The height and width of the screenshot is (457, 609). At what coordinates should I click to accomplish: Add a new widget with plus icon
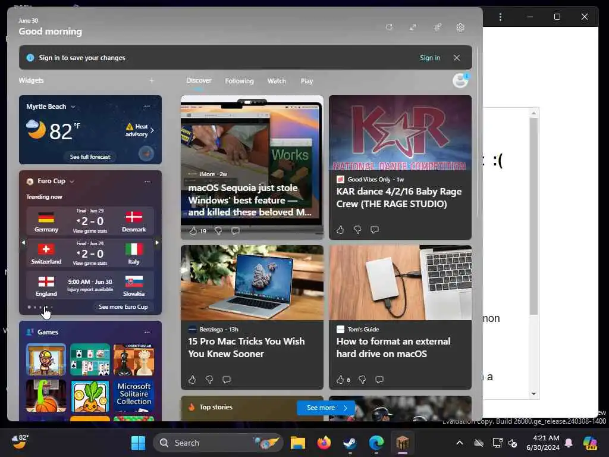(x=152, y=80)
